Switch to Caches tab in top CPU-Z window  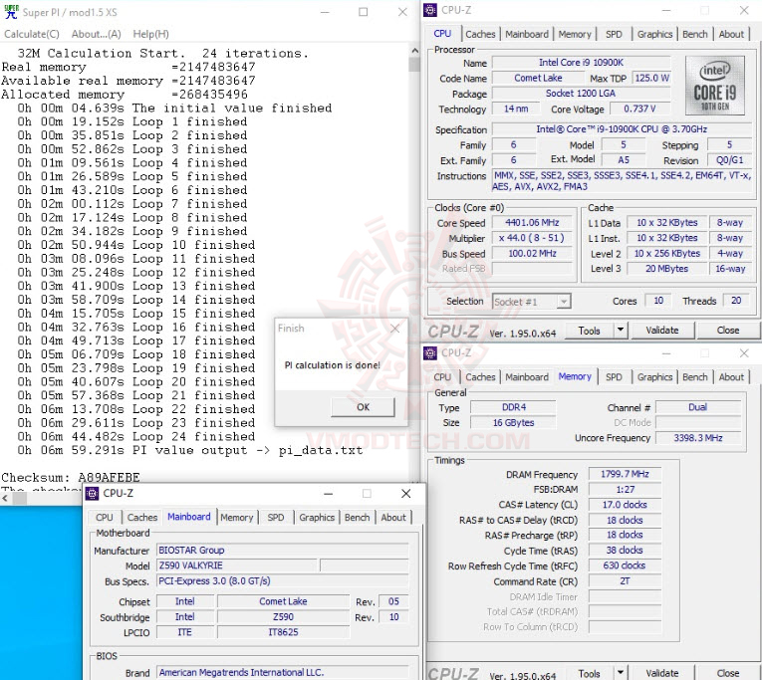click(480, 34)
